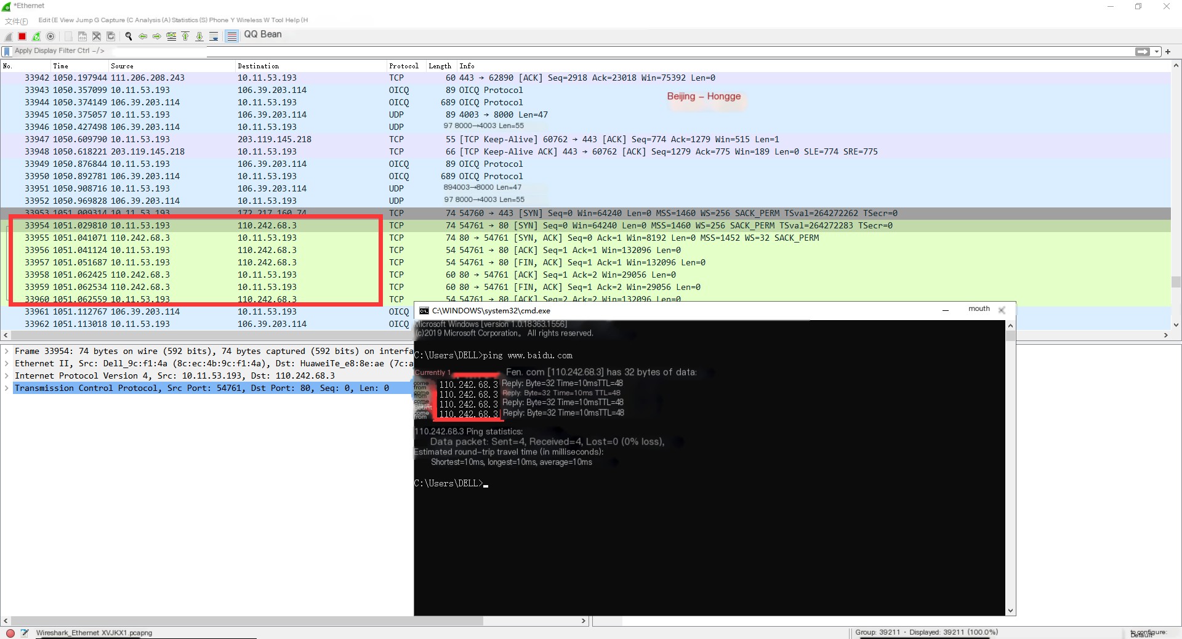Close the capture file icon
Screen dimensions: 1182x639
tap(97, 36)
